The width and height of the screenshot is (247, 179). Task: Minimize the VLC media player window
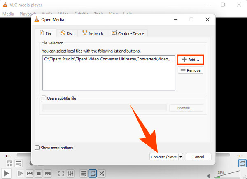[x=207, y=5]
